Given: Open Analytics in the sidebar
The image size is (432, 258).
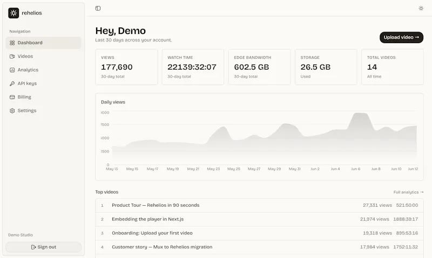Looking at the screenshot, I should [x=43, y=70].
